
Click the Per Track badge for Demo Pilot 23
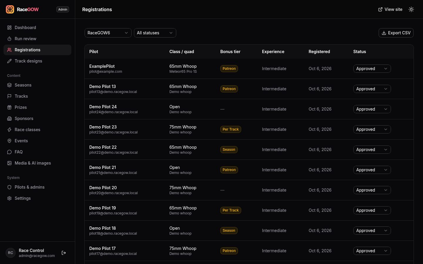pyautogui.click(x=231, y=129)
